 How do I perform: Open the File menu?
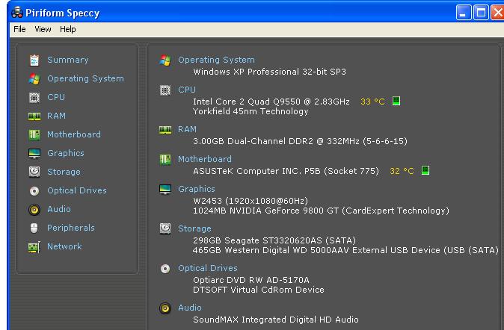click(19, 29)
